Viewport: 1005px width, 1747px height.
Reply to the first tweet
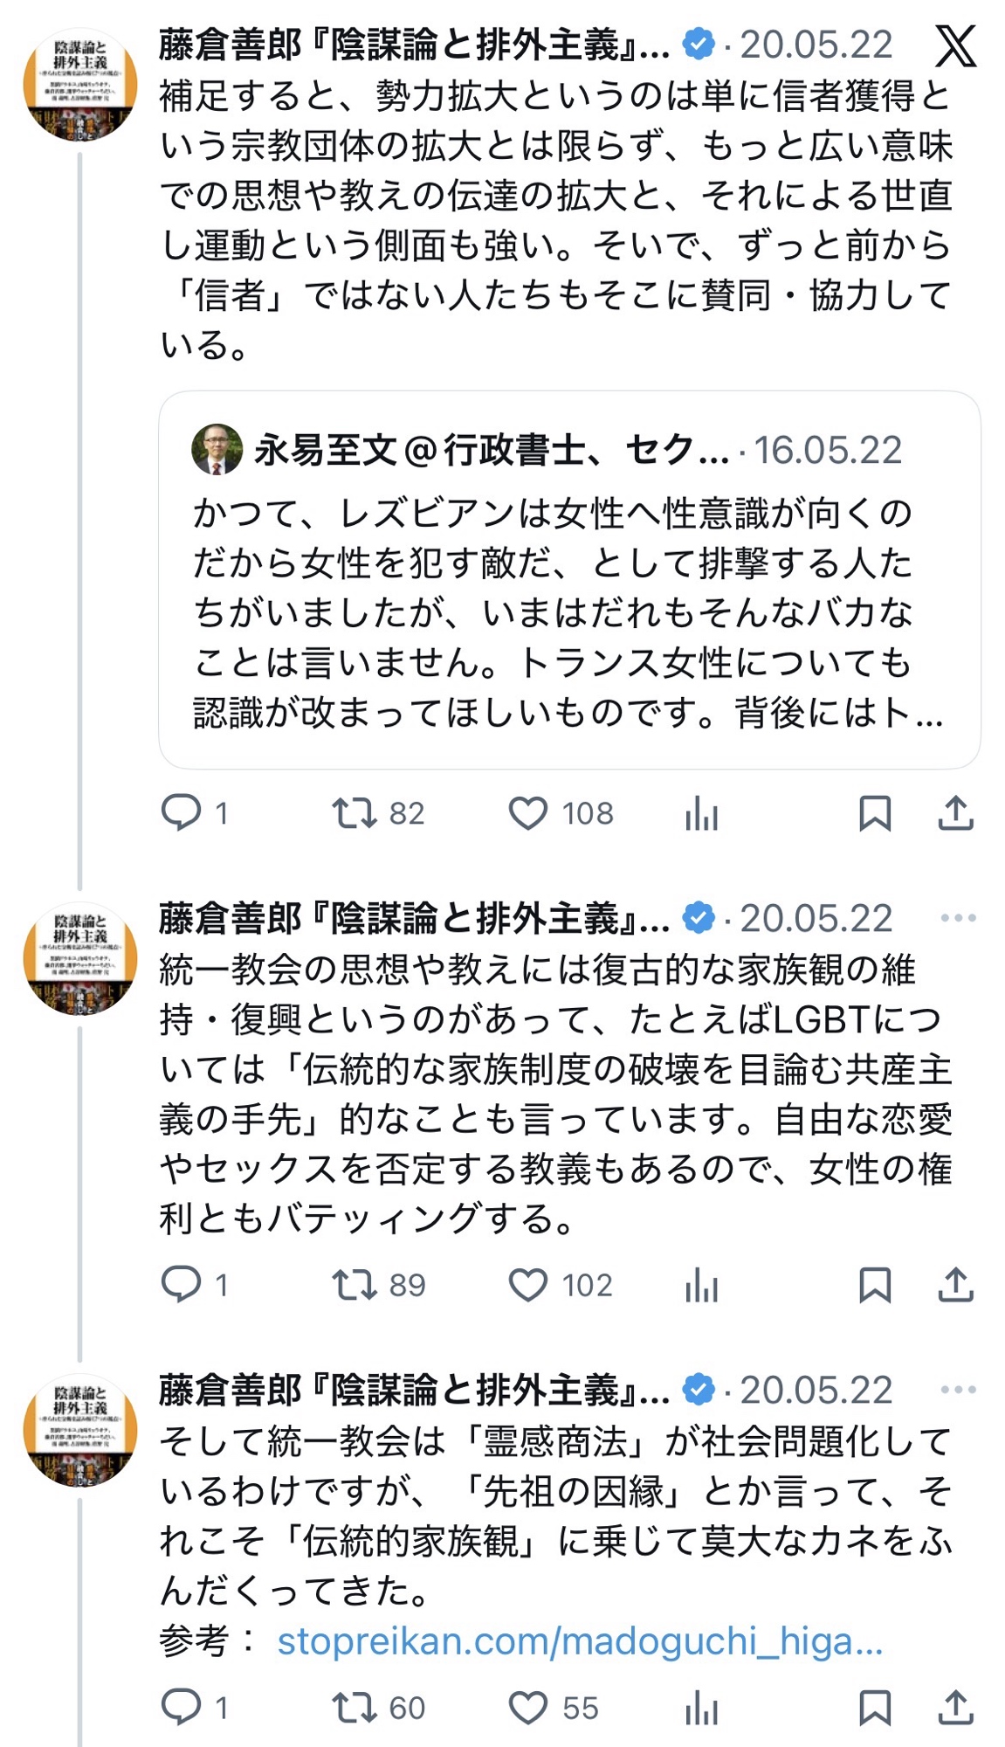(182, 813)
